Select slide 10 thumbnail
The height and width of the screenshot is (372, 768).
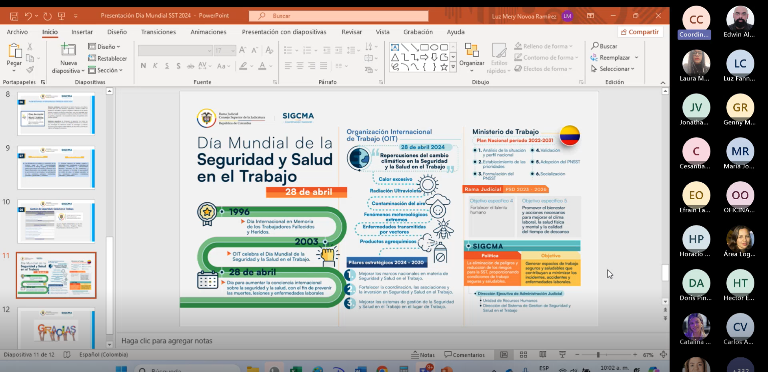56,222
